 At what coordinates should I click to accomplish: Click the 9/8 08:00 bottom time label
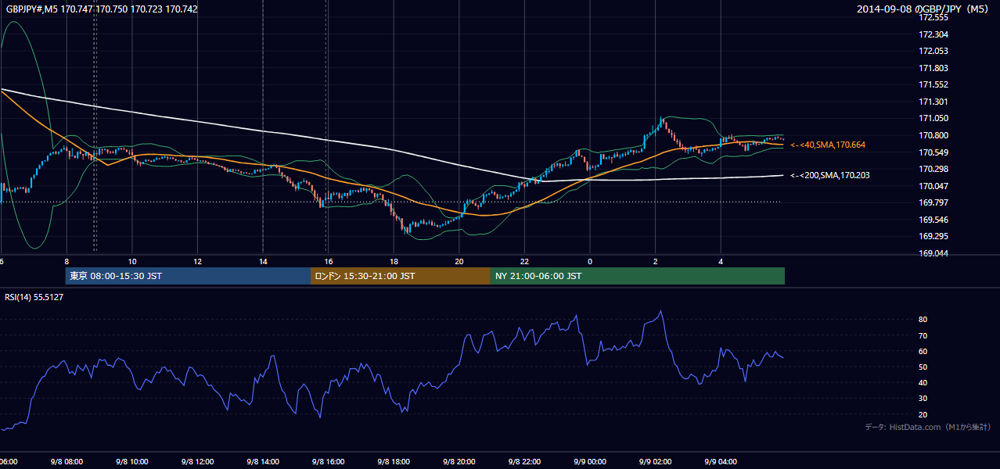click(67, 461)
